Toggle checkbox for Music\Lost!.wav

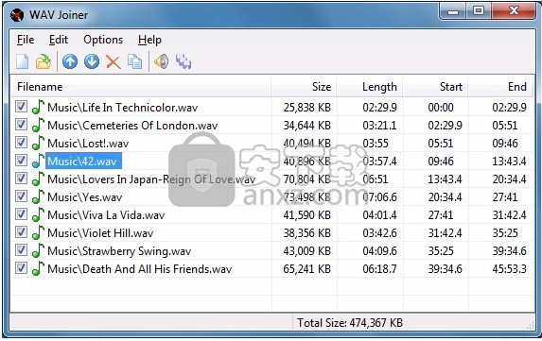point(21,143)
